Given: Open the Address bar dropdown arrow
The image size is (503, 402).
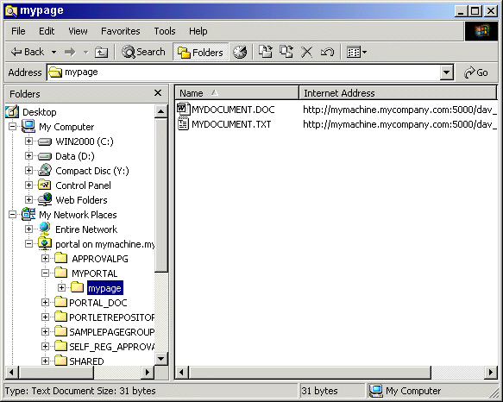Looking at the screenshot, I should (447, 72).
